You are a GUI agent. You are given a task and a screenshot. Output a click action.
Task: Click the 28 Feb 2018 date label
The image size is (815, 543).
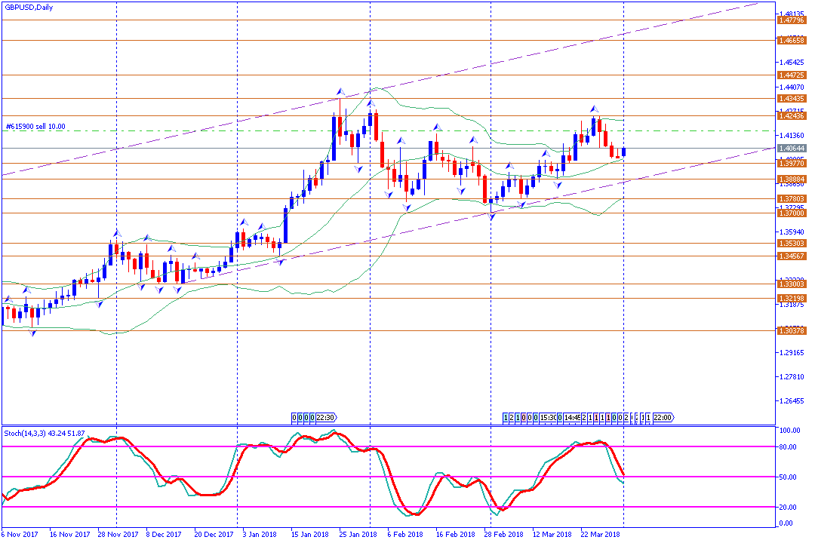click(503, 534)
